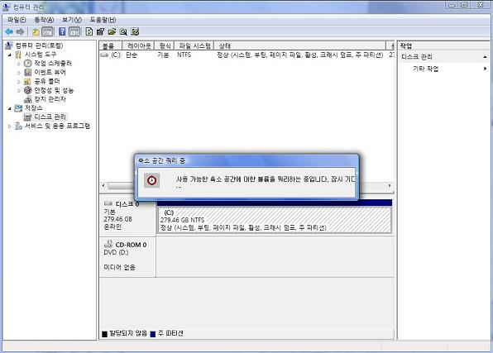This screenshot has height=353, width=493.
Task: Collapse 디스크 관리 section in 작업 pane
Action: pos(485,57)
